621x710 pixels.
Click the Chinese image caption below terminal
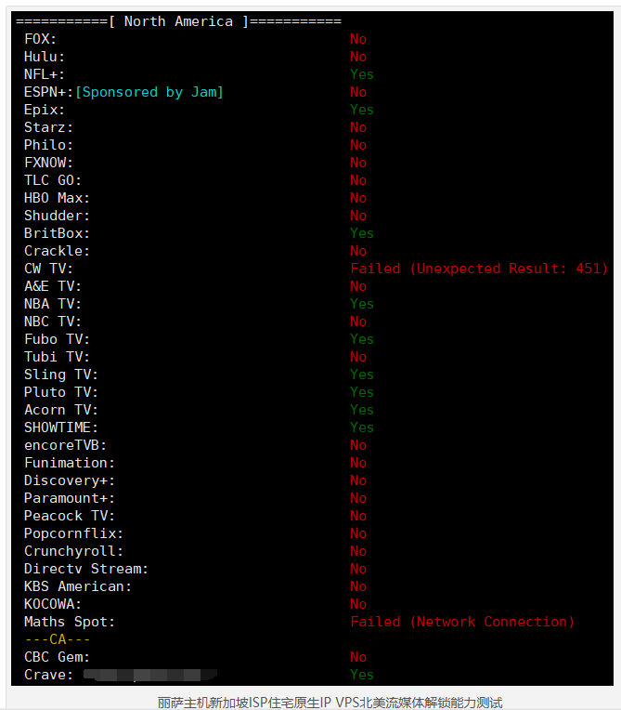click(330, 703)
